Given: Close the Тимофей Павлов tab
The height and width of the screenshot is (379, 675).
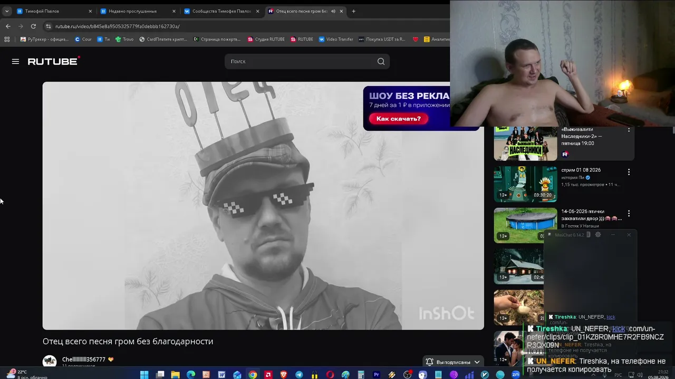Looking at the screenshot, I should coord(90,11).
